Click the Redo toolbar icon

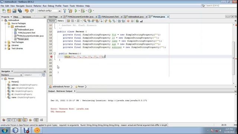point(32,11)
